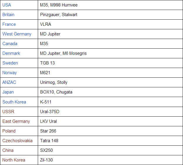Click Canada's M35 vehicle cell
The height and width of the screenshot is (165, 183).
click(x=110, y=44)
